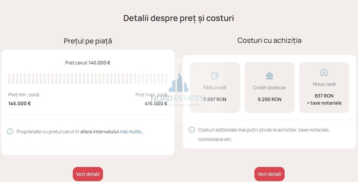Select the Noua casă cost card
The image size is (358, 182).
coord(324,87)
